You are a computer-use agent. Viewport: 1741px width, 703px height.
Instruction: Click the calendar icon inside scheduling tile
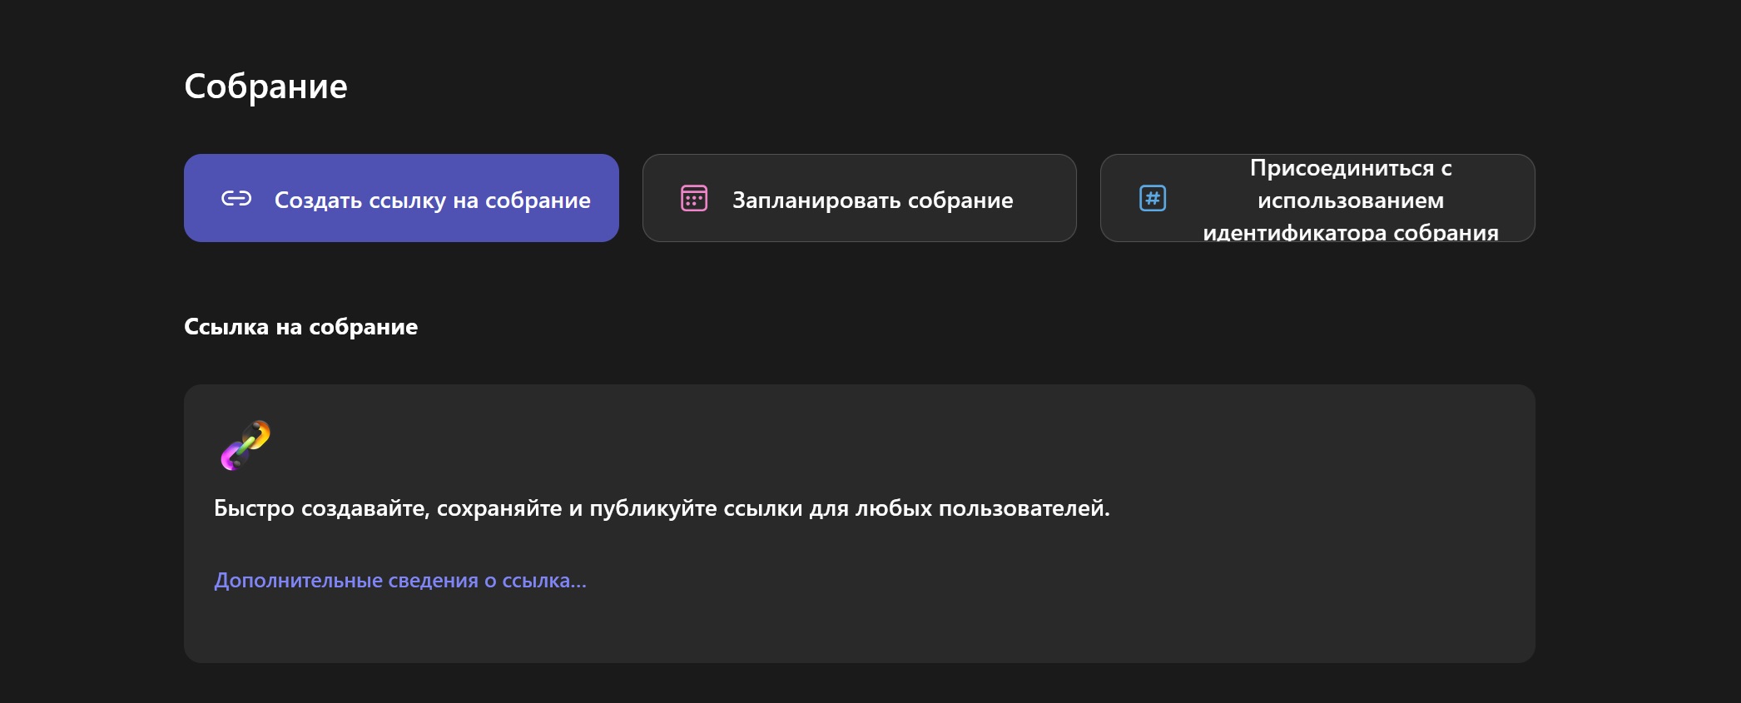[693, 198]
